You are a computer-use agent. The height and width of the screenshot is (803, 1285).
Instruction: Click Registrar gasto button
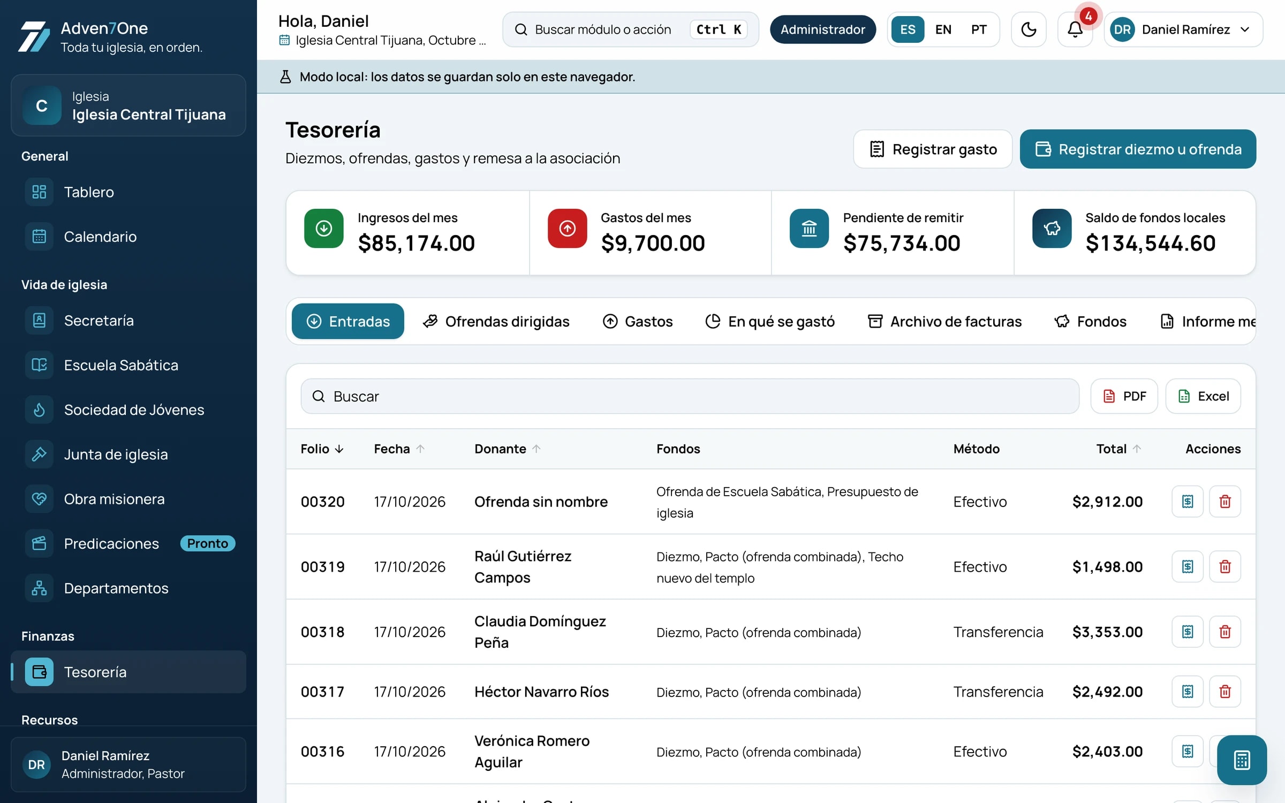[x=933, y=149]
